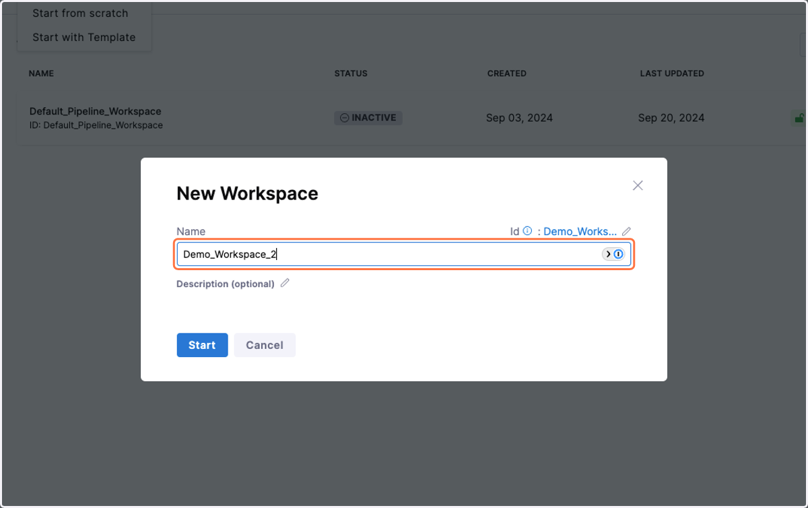Sort by CREATED column header
808x508 pixels.
tap(507, 73)
